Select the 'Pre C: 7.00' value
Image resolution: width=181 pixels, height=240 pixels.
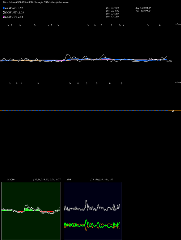(x=113, y=17)
